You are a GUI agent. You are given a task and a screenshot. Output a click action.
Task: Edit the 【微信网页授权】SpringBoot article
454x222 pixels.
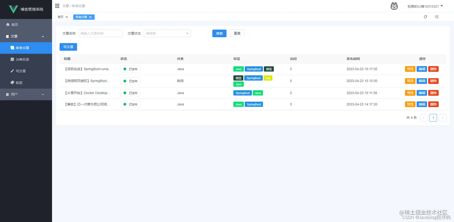click(422, 81)
